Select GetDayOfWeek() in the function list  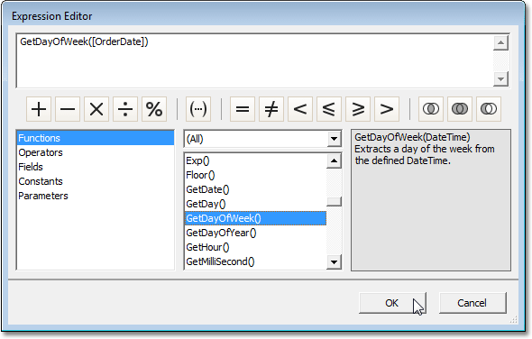click(x=255, y=218)
